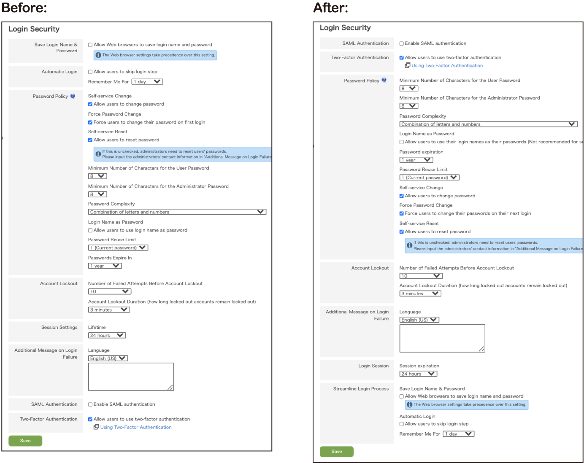
Task: Enable SAML authentication checkbox in After panel
Action: pos(402,43)
